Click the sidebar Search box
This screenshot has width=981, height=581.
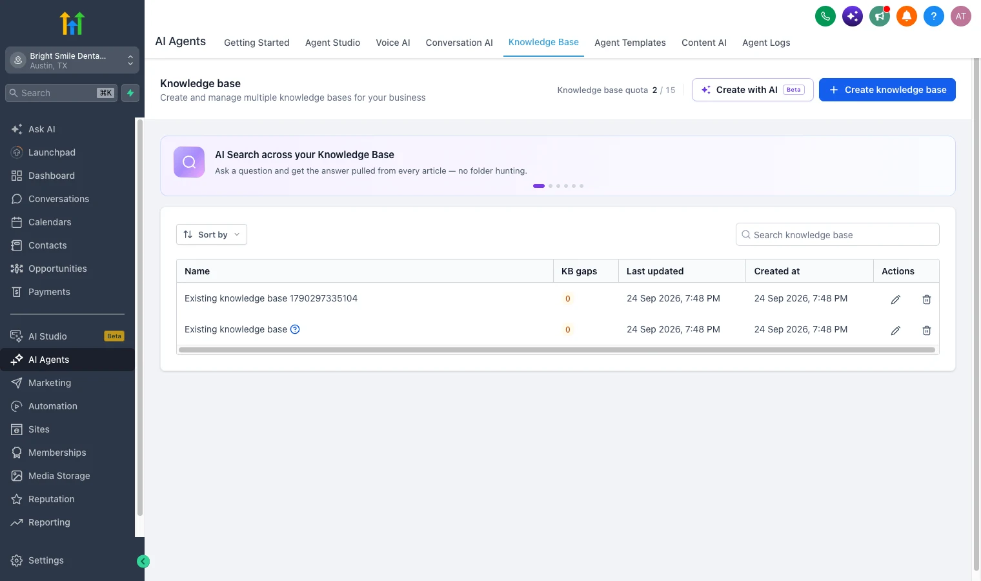click(x=62, y=93)
